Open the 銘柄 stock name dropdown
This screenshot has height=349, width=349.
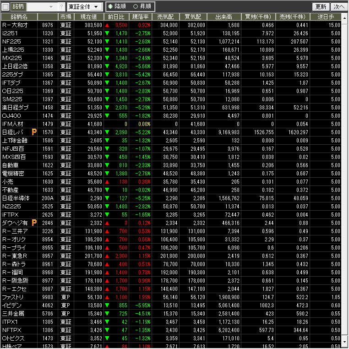click(50, 7)
